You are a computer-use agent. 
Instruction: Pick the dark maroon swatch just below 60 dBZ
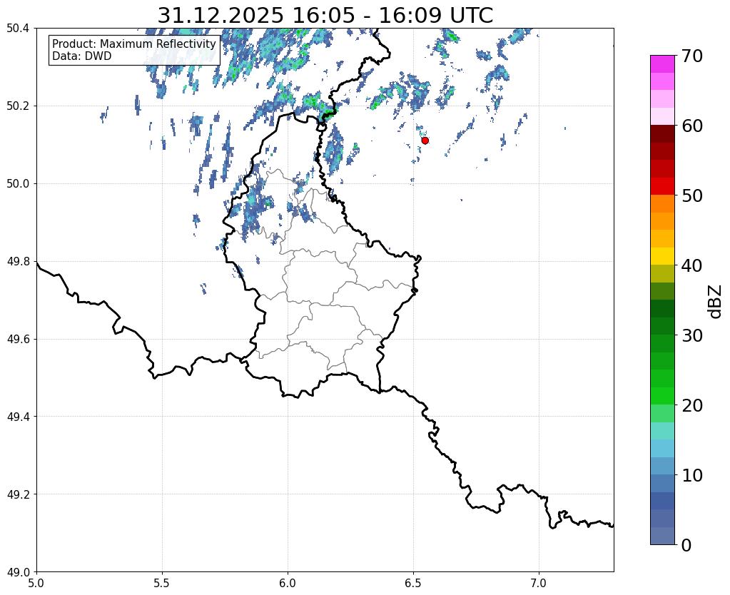point(662,134)
